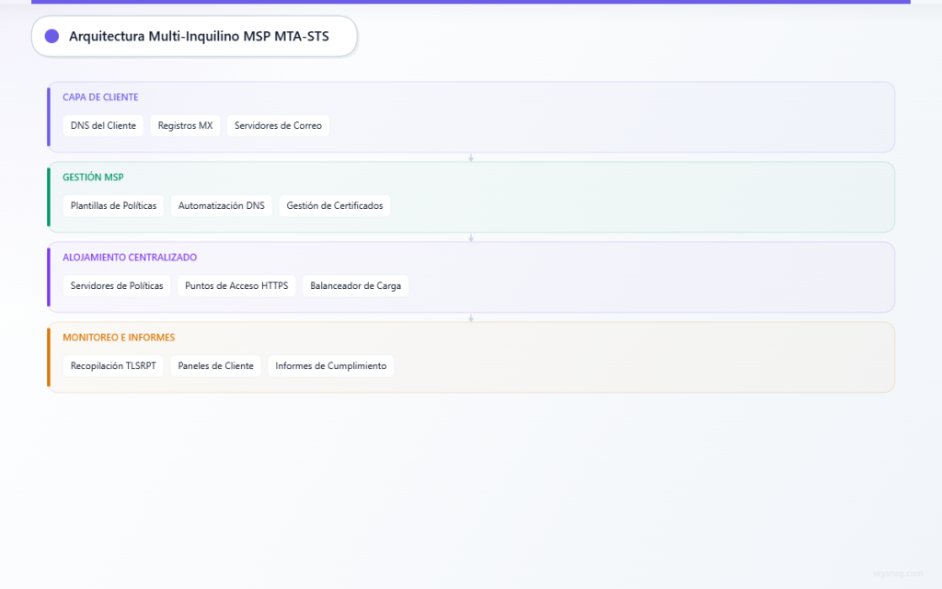Image resolution: width=942 pixels, height=589 pixels.
Task: Select the Registros MX node
Action: (185, 125)
